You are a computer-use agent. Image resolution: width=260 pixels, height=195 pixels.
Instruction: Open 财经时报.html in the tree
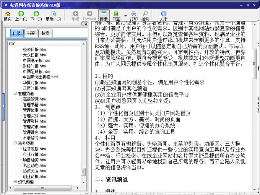35,66
